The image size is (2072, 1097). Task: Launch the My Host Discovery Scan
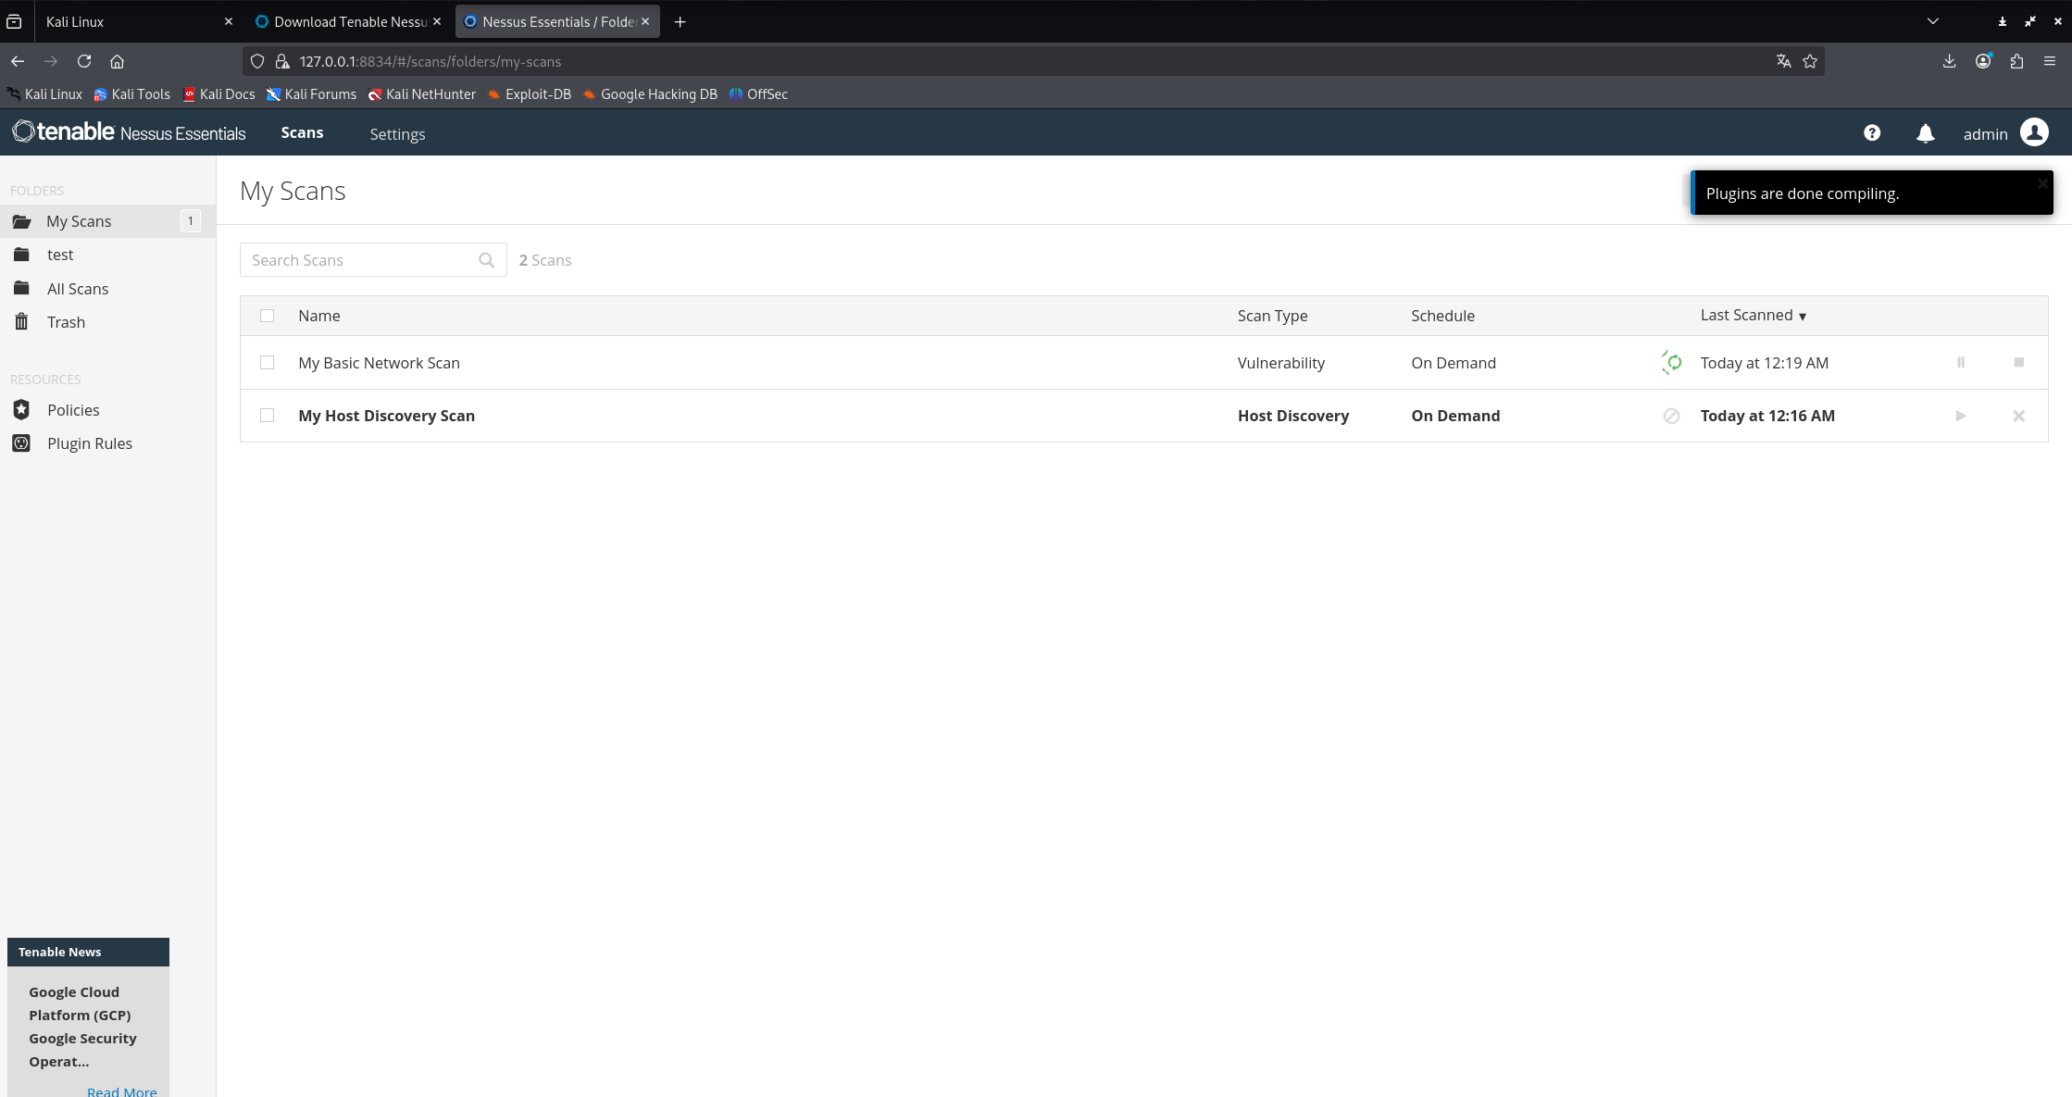point(1960,416)
